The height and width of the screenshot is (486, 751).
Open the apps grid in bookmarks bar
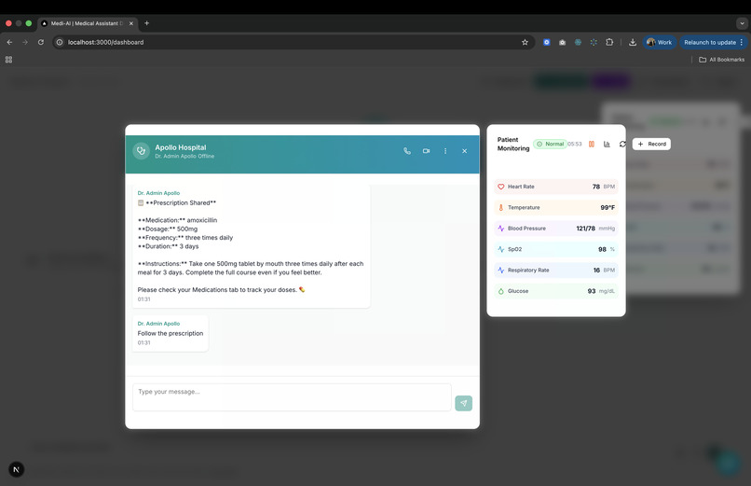tap(8, 60)
